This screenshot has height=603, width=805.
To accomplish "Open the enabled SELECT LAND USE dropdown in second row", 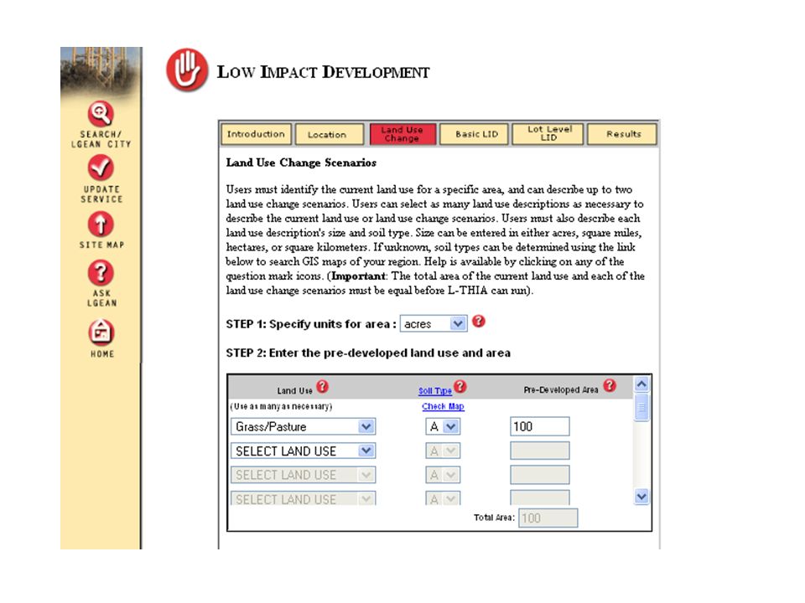I will click(303, 451).
